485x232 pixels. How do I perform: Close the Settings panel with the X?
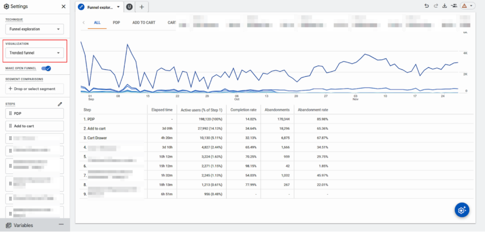click(x=63, y=7)
